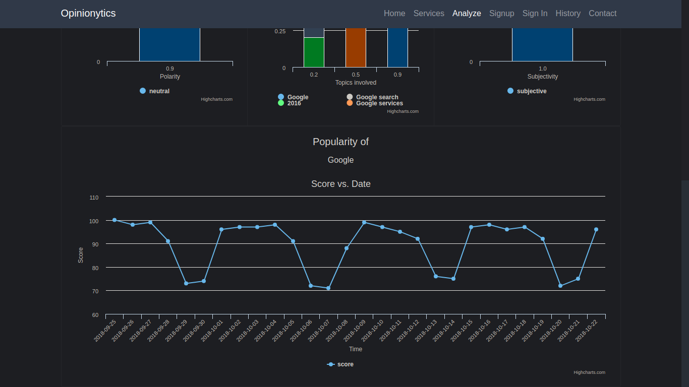Image resolution: width=689 pixels, height=387 pixels.
Task: Toggle the Google legend item
Action: click(293, 97)
